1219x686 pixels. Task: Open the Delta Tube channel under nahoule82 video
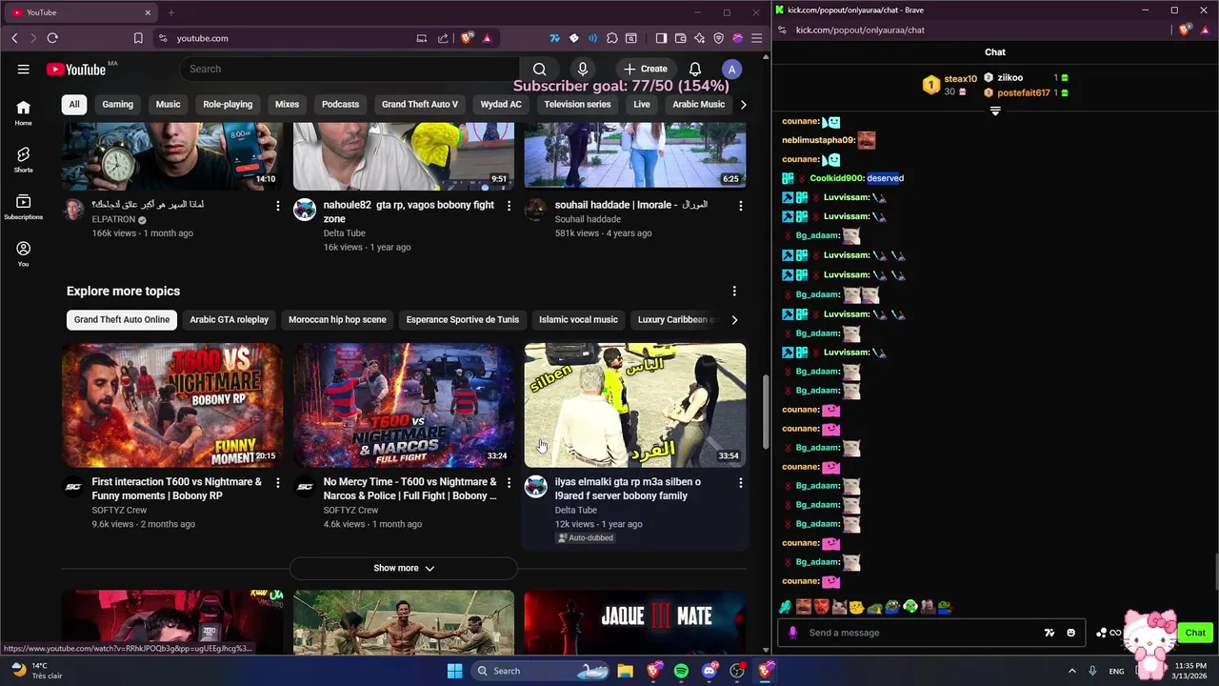344,232
